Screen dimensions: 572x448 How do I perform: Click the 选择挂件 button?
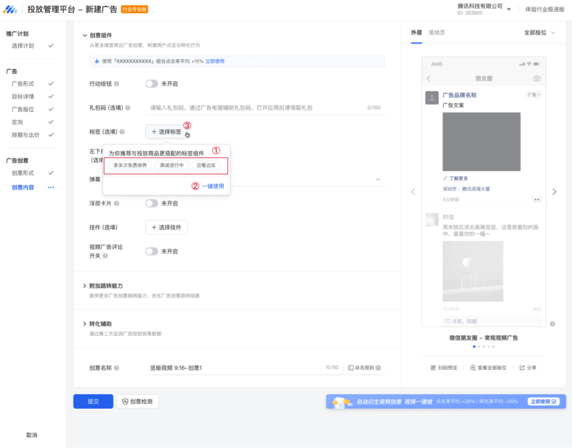click(x=166, y=227)
